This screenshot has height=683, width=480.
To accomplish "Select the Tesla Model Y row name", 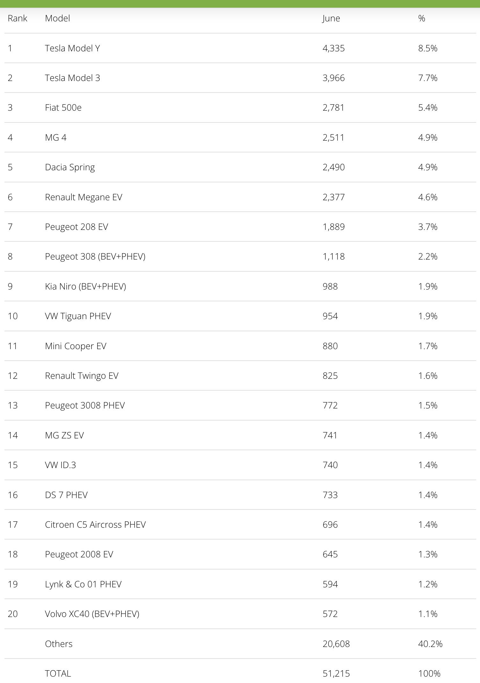I will click(72, 48).
